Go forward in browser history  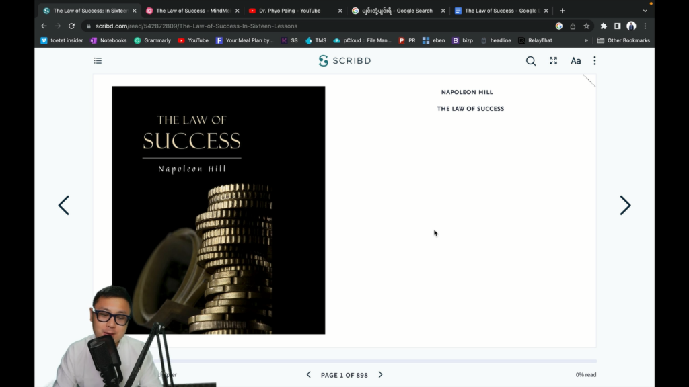click(58, 26)
